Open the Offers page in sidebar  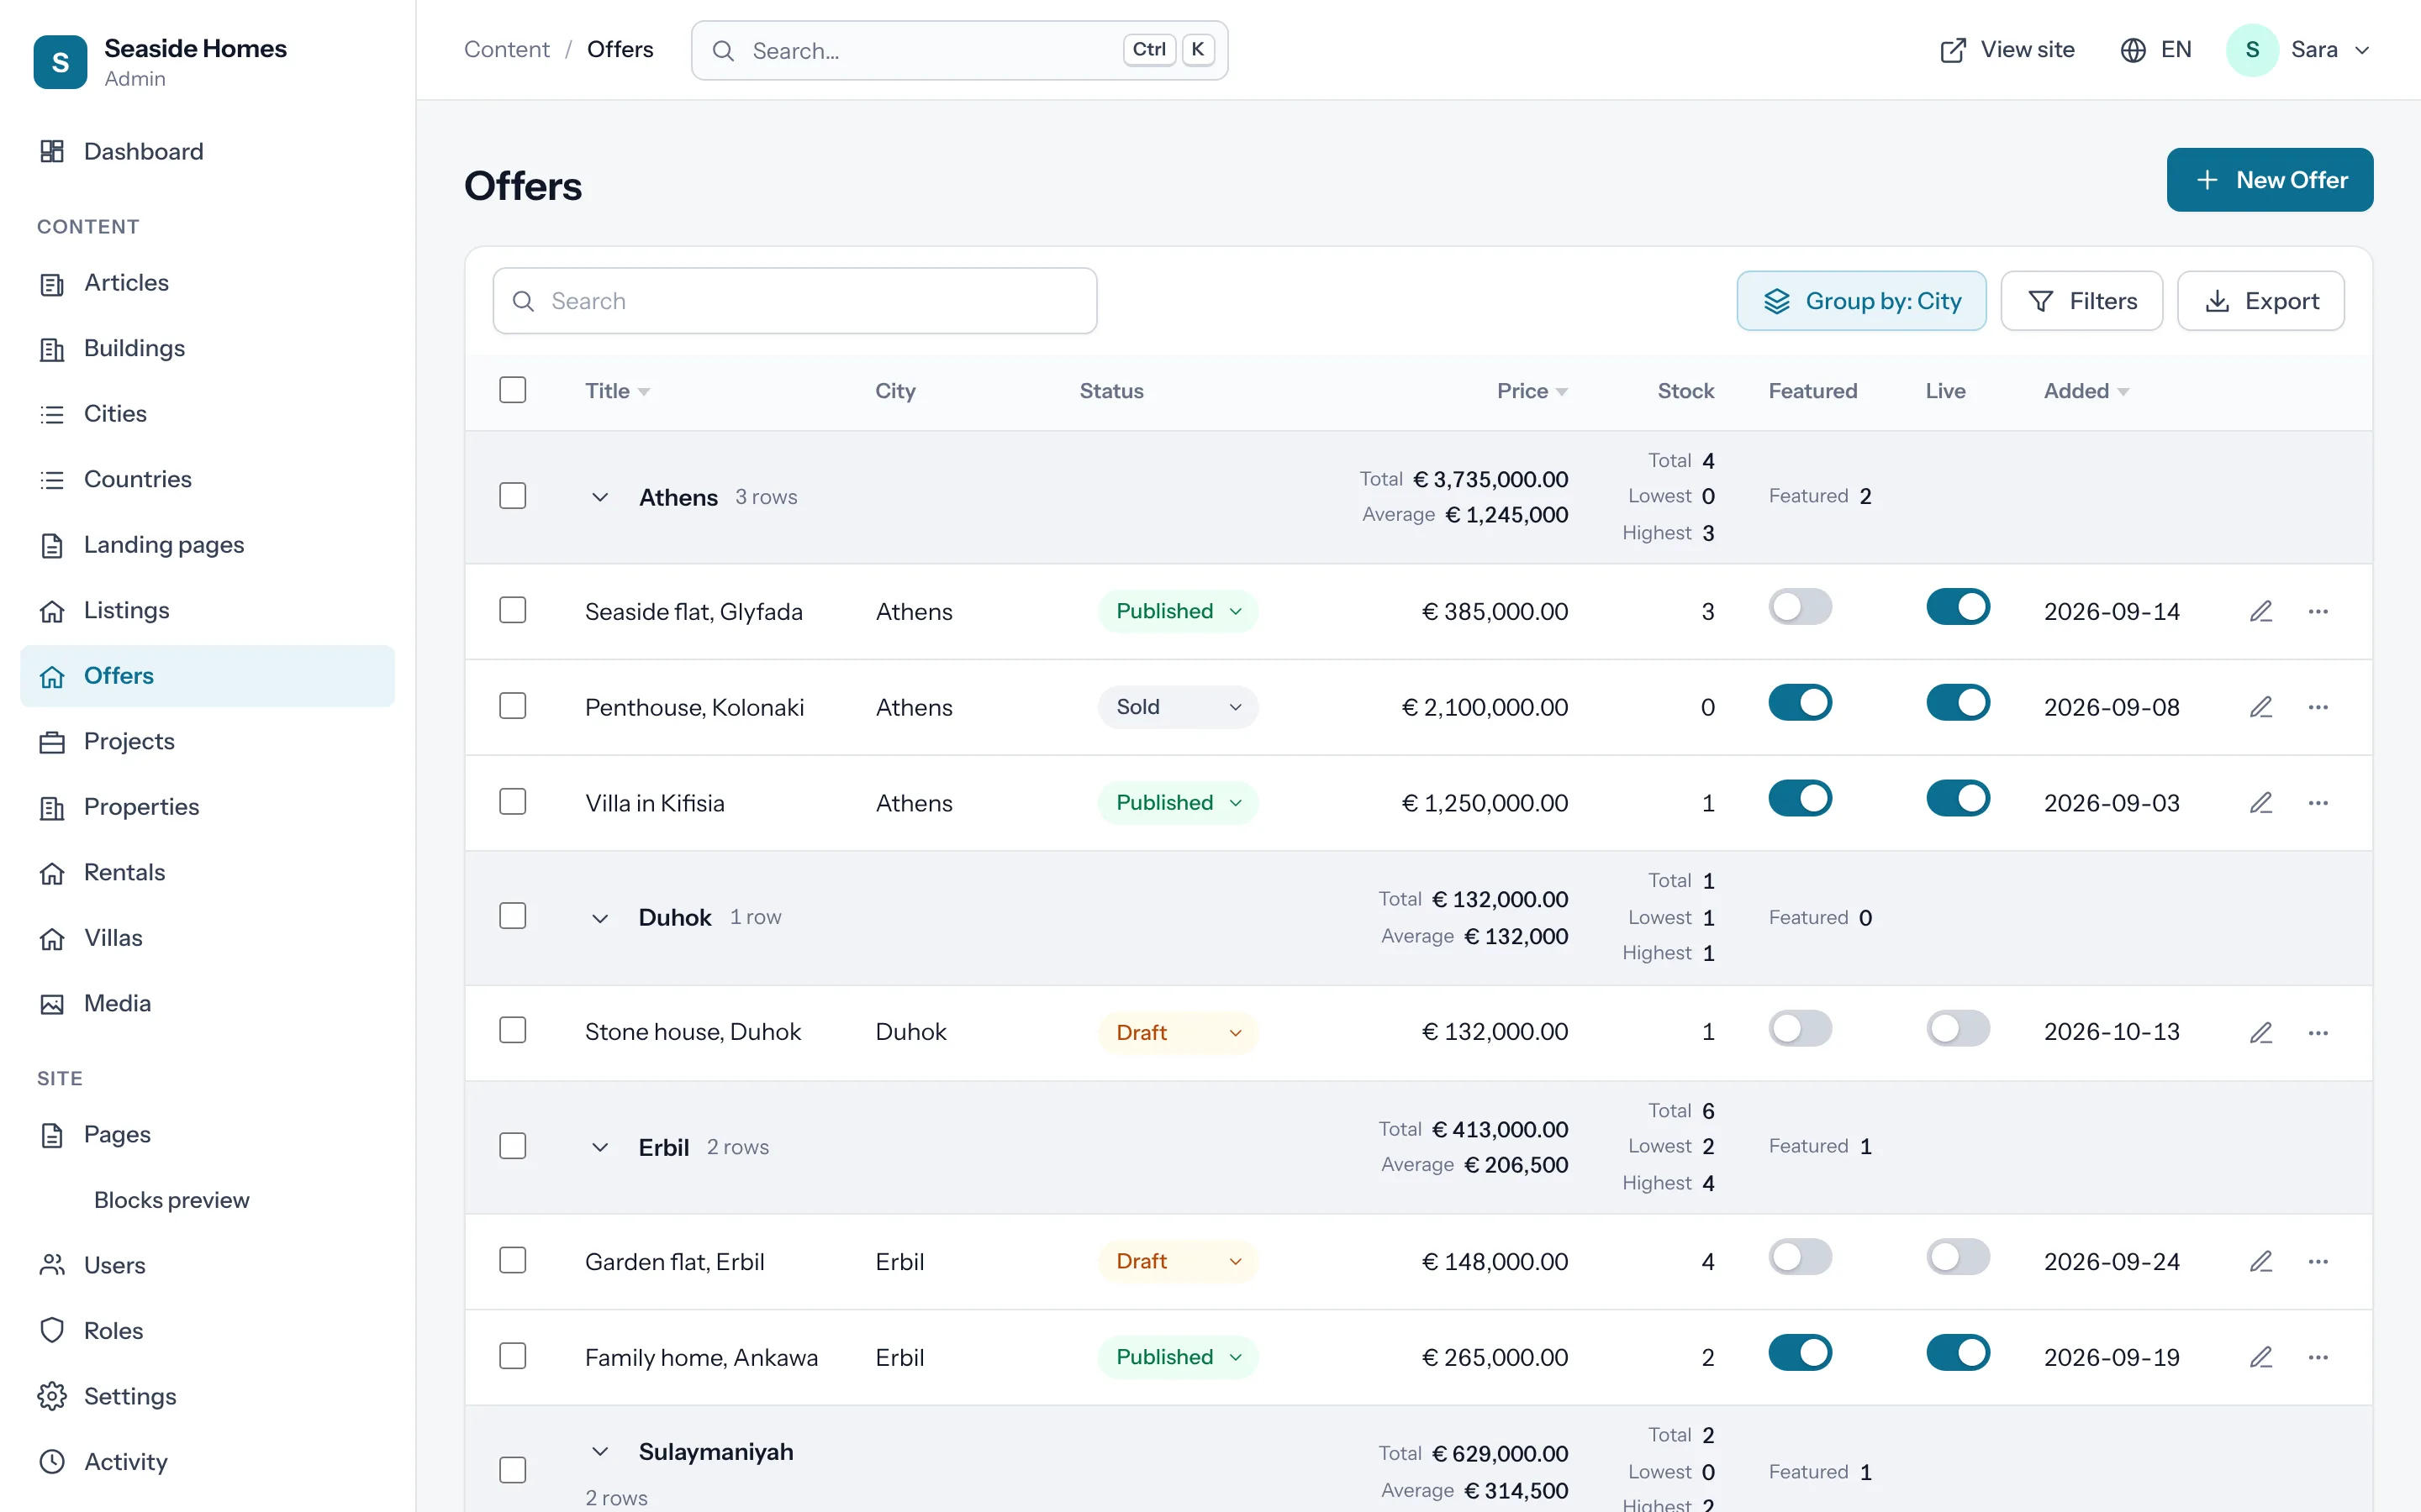coord(207,676)
